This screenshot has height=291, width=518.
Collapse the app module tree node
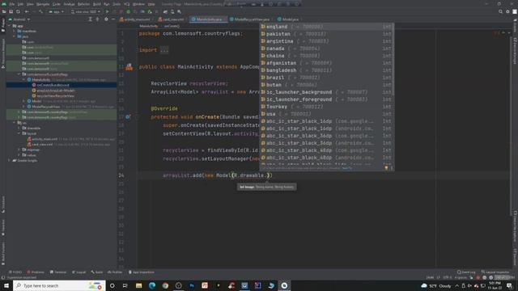pos(10,26)
